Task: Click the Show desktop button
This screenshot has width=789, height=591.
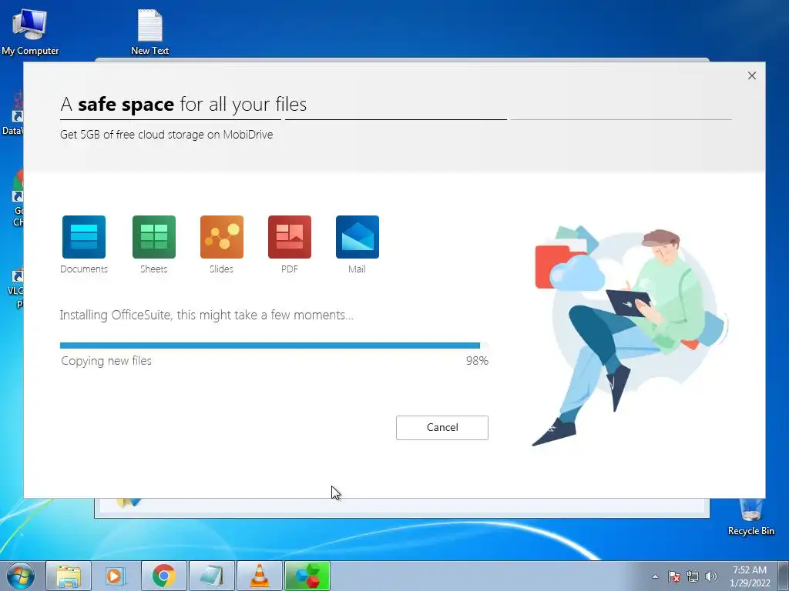Action: point(784,576)
